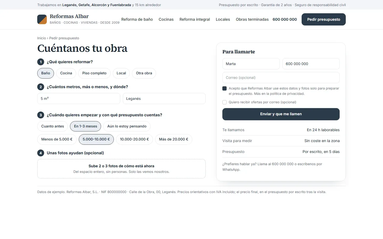Screen dimensions: 383x239
Task: Click the step 1 number badge
Action: pos(41,62)
